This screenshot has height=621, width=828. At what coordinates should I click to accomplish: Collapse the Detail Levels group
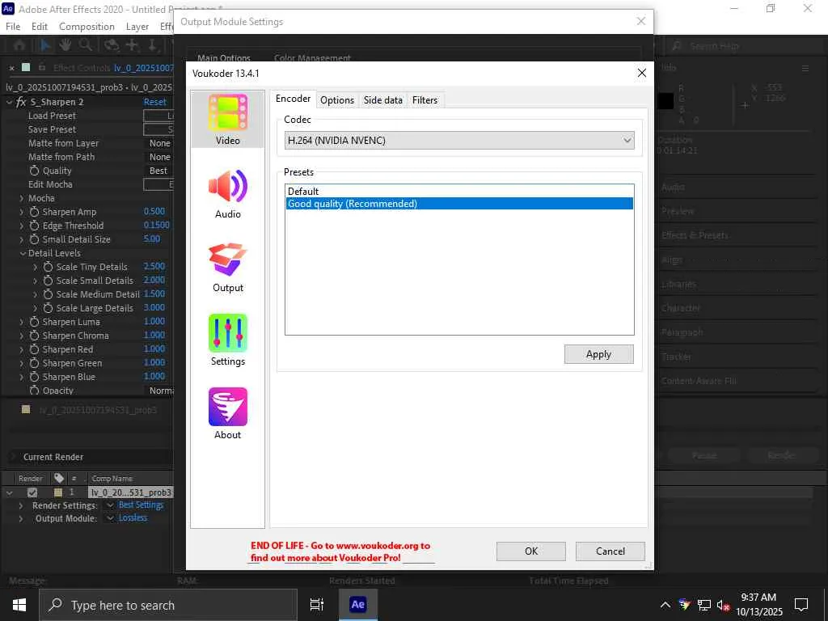pyautogui.click(x=23, y=253)
